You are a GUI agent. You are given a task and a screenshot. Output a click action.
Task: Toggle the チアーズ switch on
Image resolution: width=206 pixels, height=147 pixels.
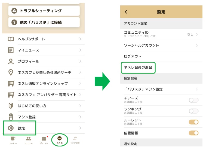[x=193, y=100]
